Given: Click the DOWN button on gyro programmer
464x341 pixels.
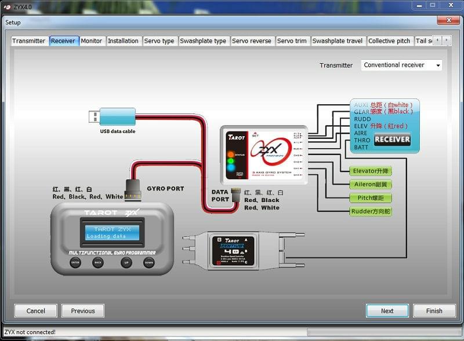Looking at the screenshot, I should click(x=149, y=262).
